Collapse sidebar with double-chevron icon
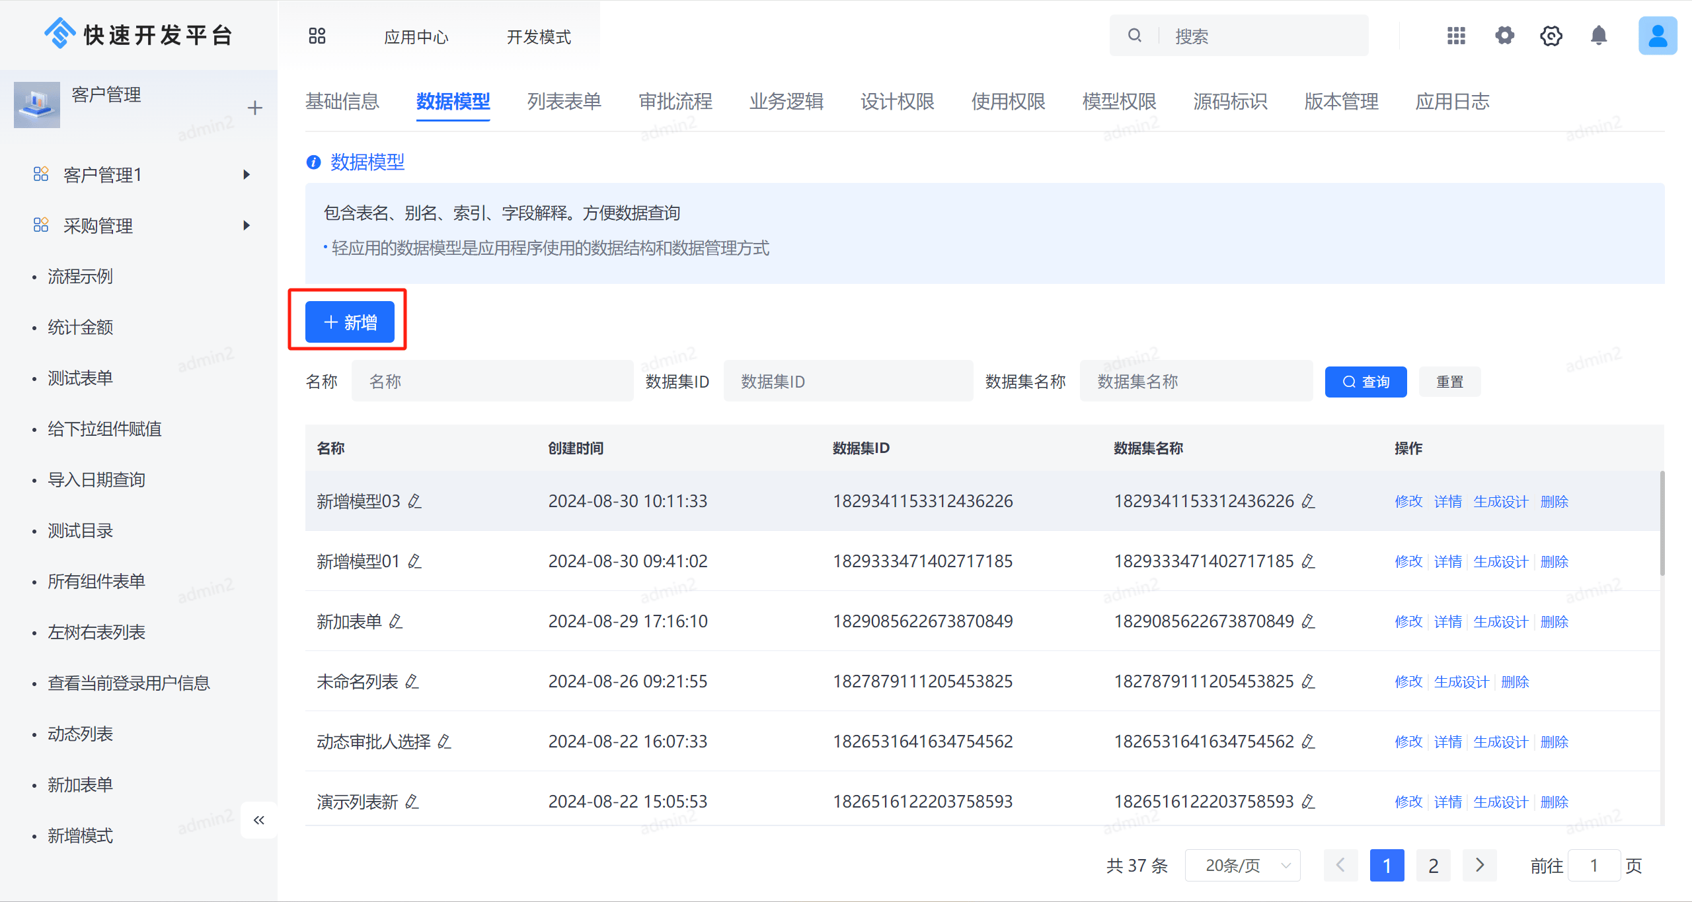This screenshot has height=902, width=1692. [x=258, y=820]
